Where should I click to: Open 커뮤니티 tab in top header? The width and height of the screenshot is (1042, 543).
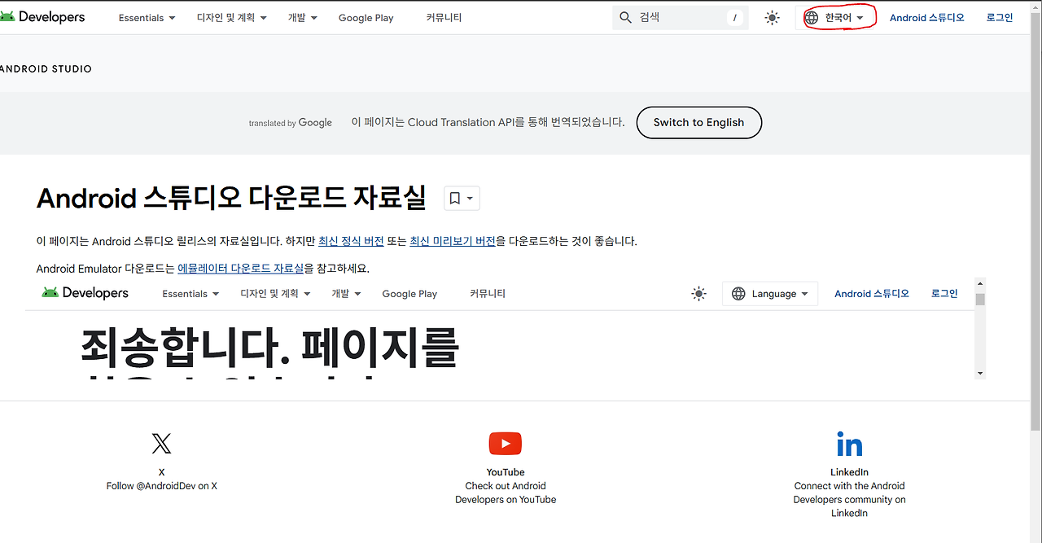point(444,18)
